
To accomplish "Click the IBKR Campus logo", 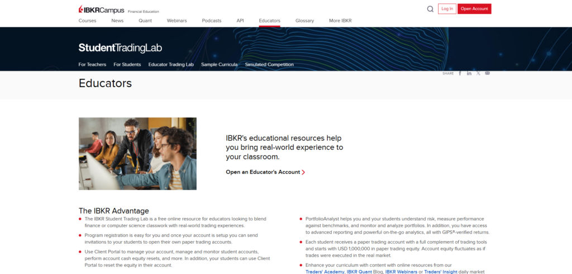I will 102,10.
